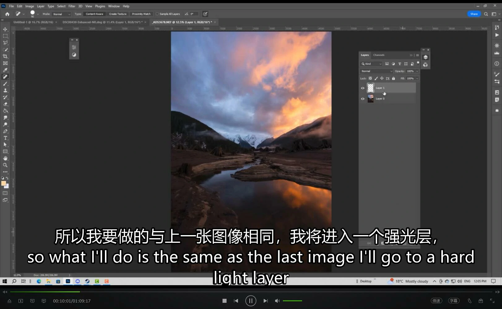Screen dimensions: 502x309
Task: Filter layers by adjustment layer icon
Action: 393,64
